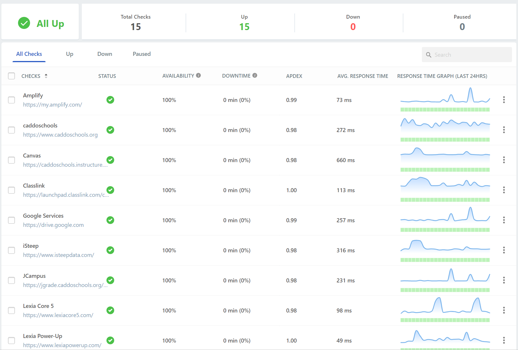The height and width of the screenshot is (350, 518).
Task: Open the kebab menu for Lexia Power-Up
Action: pos(504,340)
